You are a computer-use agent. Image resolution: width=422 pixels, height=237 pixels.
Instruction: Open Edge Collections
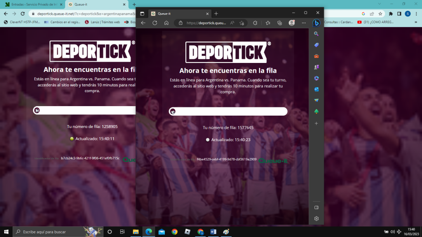click(280, 23)
